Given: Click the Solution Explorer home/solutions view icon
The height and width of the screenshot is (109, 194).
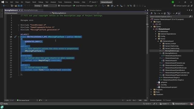Looking at the screenshot, I should [151, 13].
